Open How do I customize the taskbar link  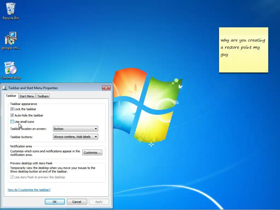pyautogui.click(x=29, y=190)
